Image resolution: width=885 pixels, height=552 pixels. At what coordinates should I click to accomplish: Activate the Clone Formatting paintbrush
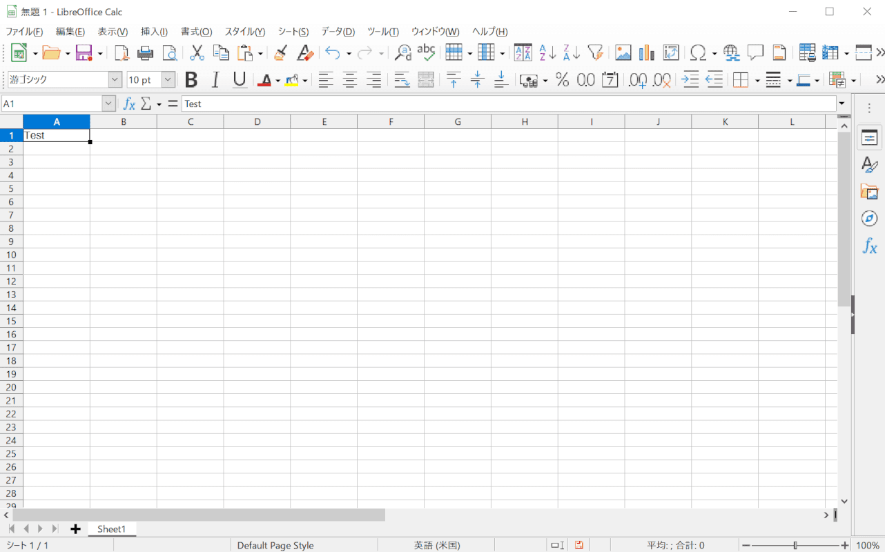[x=281, y=52]
